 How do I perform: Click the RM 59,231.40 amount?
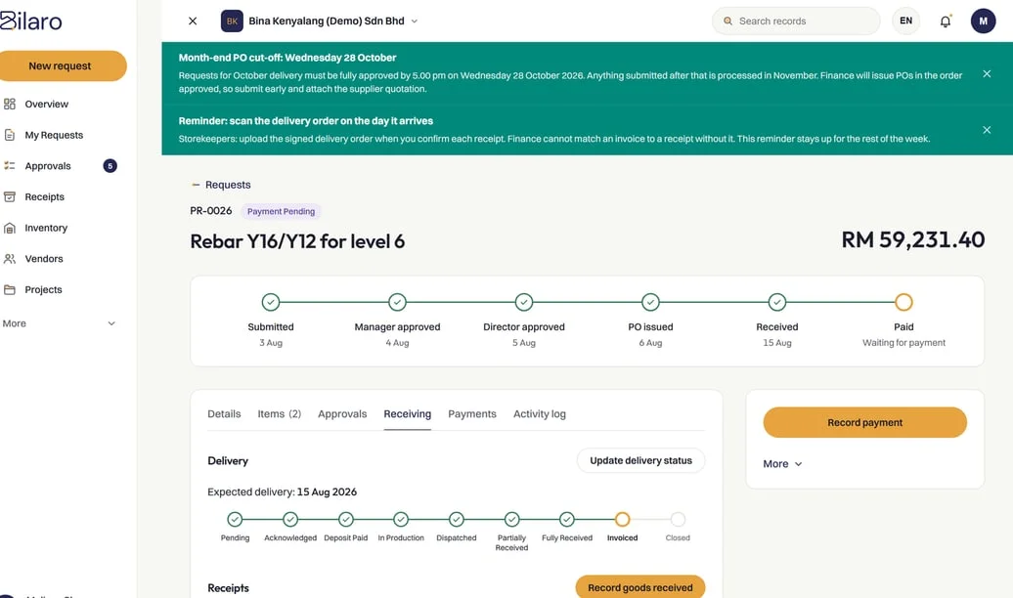click(x=913, y=240)
